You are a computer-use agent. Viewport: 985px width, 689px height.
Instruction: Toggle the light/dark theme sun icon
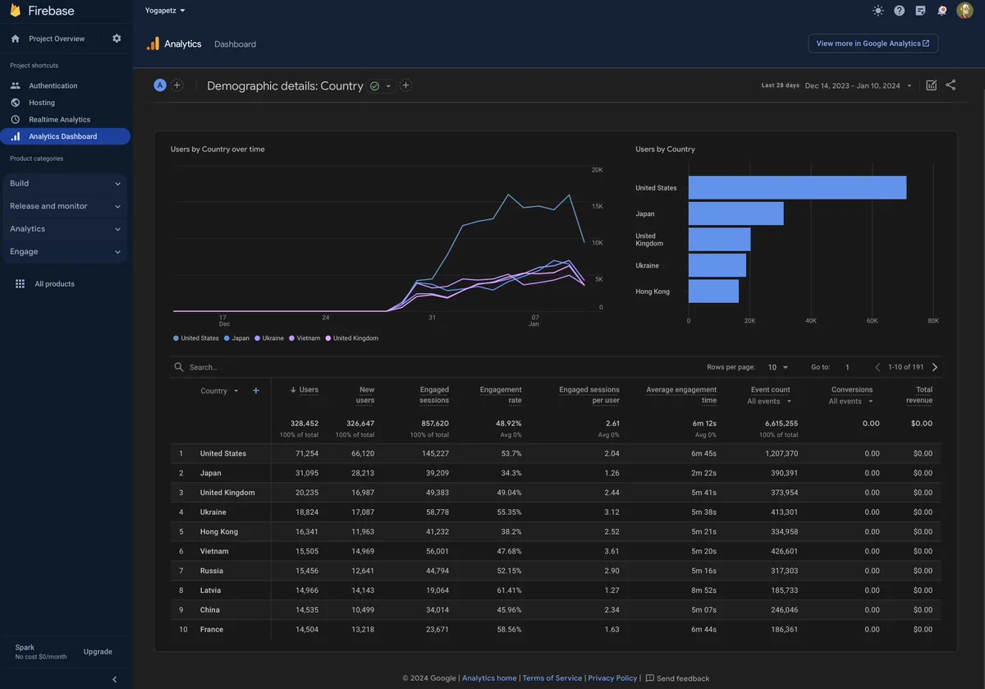[878, 11]
